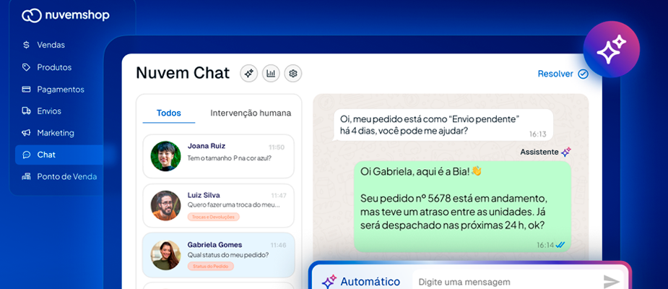Click the 16:14 message timestamp
Image resolution: width=668 pixels, height=289 pixels.
(545, 245)
